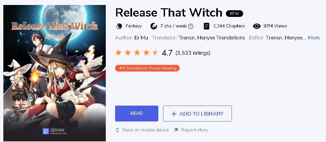Open the Release That Witch cover image
Screen dimensions: 326x142
pos(55,73)
